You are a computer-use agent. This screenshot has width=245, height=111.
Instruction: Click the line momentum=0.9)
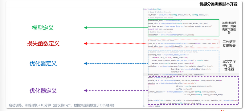(x=177, y=72)
